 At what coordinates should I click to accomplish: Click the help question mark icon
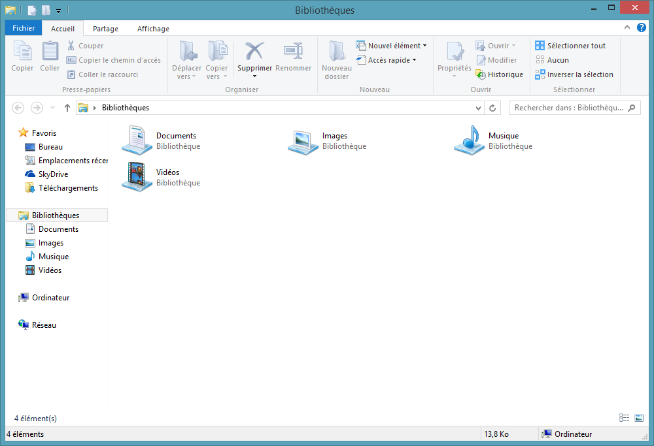(641, 28)
